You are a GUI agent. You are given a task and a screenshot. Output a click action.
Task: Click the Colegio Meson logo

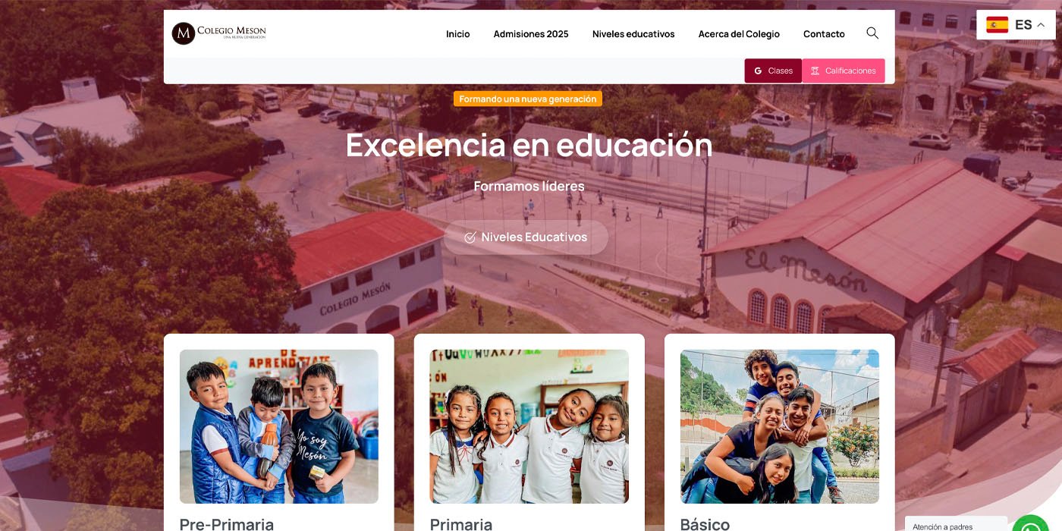219,33
